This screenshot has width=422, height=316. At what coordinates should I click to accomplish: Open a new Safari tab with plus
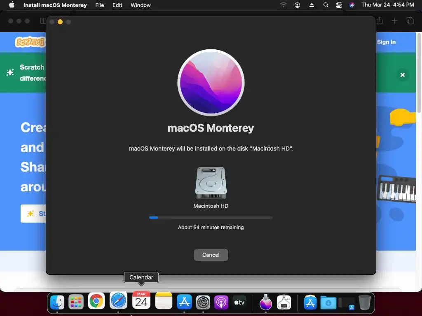pos(394,21)
